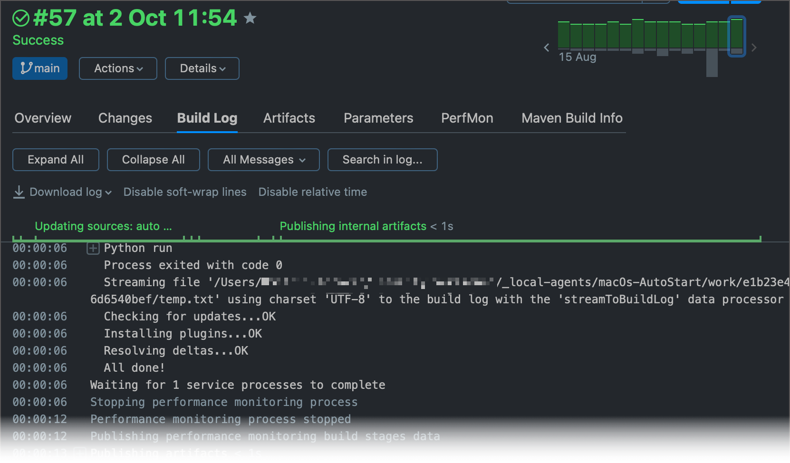The image size is (790, 463).
Task: Open the Details dropdown
Action: [202, 68]
